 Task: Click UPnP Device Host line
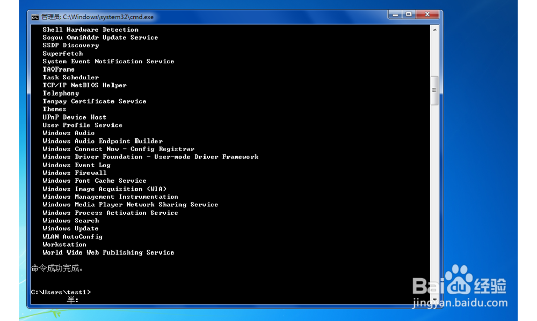[74, 117]
